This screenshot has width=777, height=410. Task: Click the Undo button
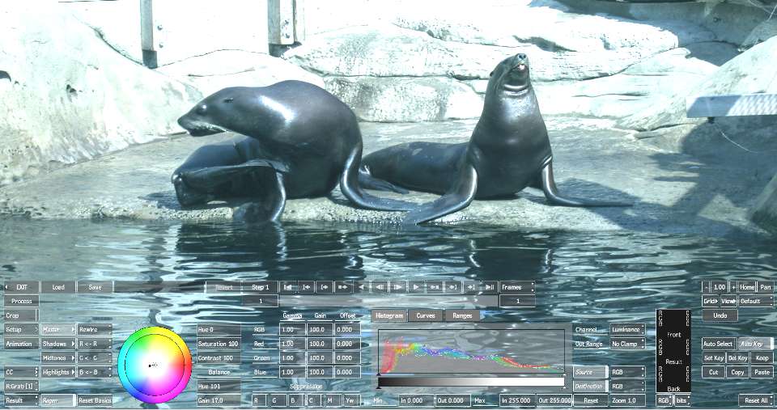click(720, 315)
